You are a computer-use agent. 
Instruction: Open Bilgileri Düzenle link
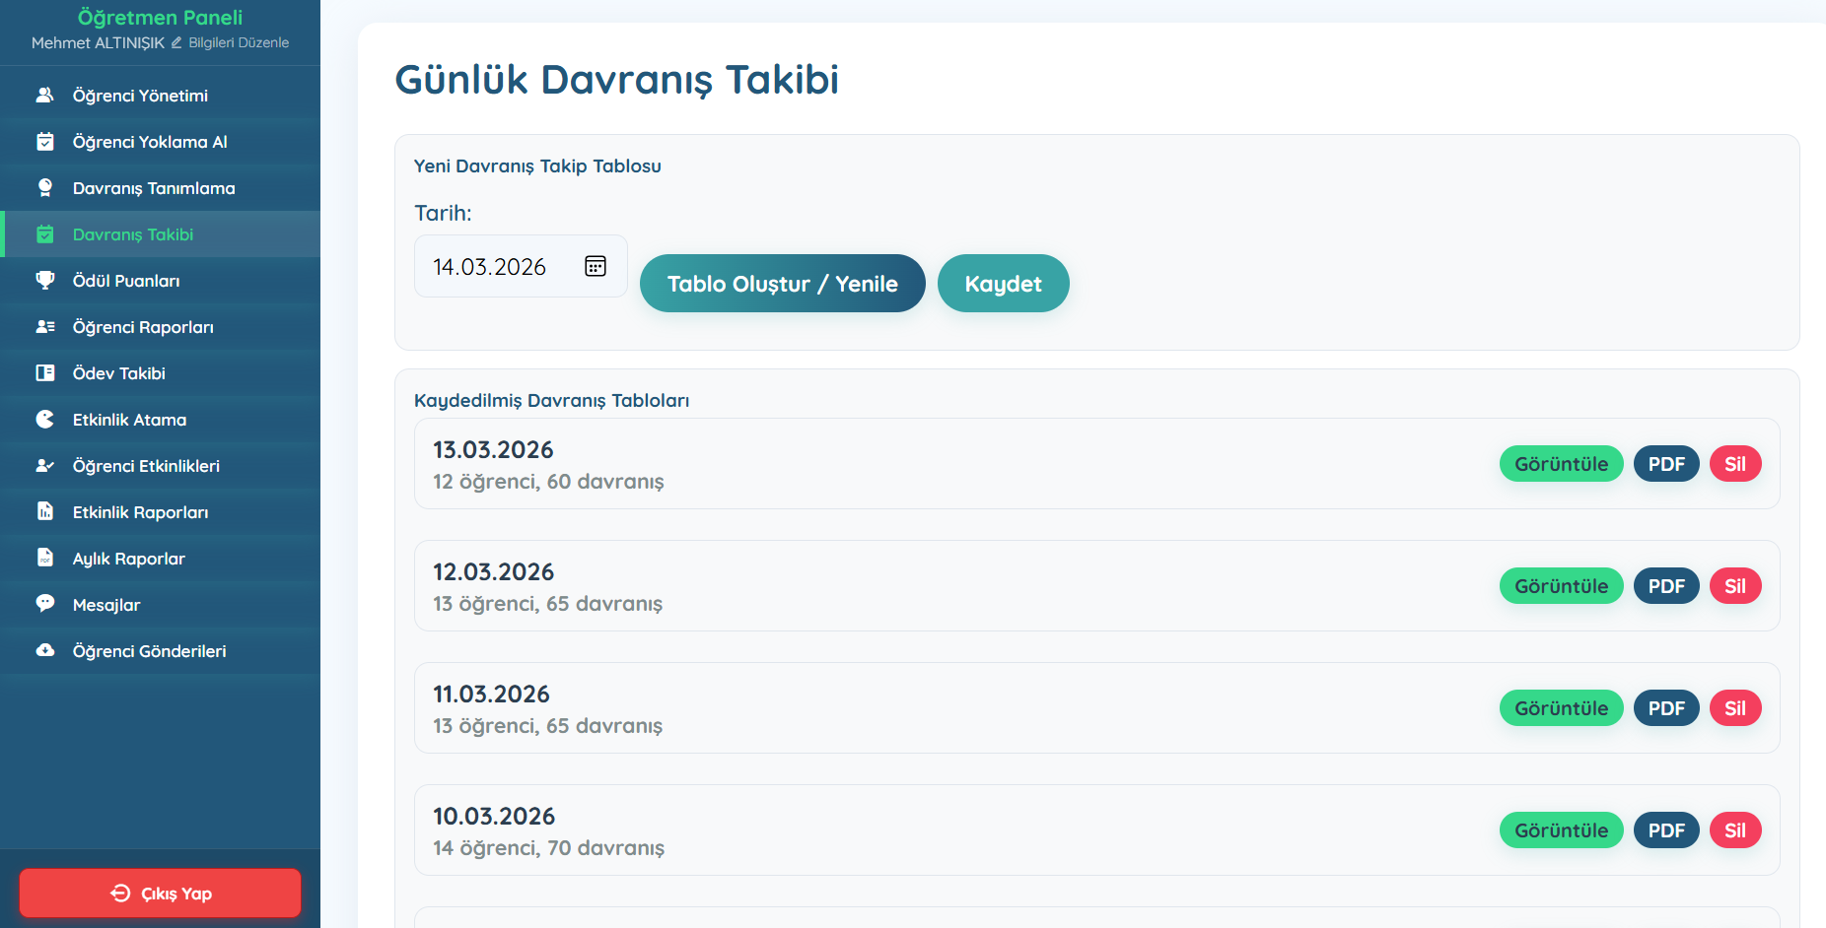239,42
